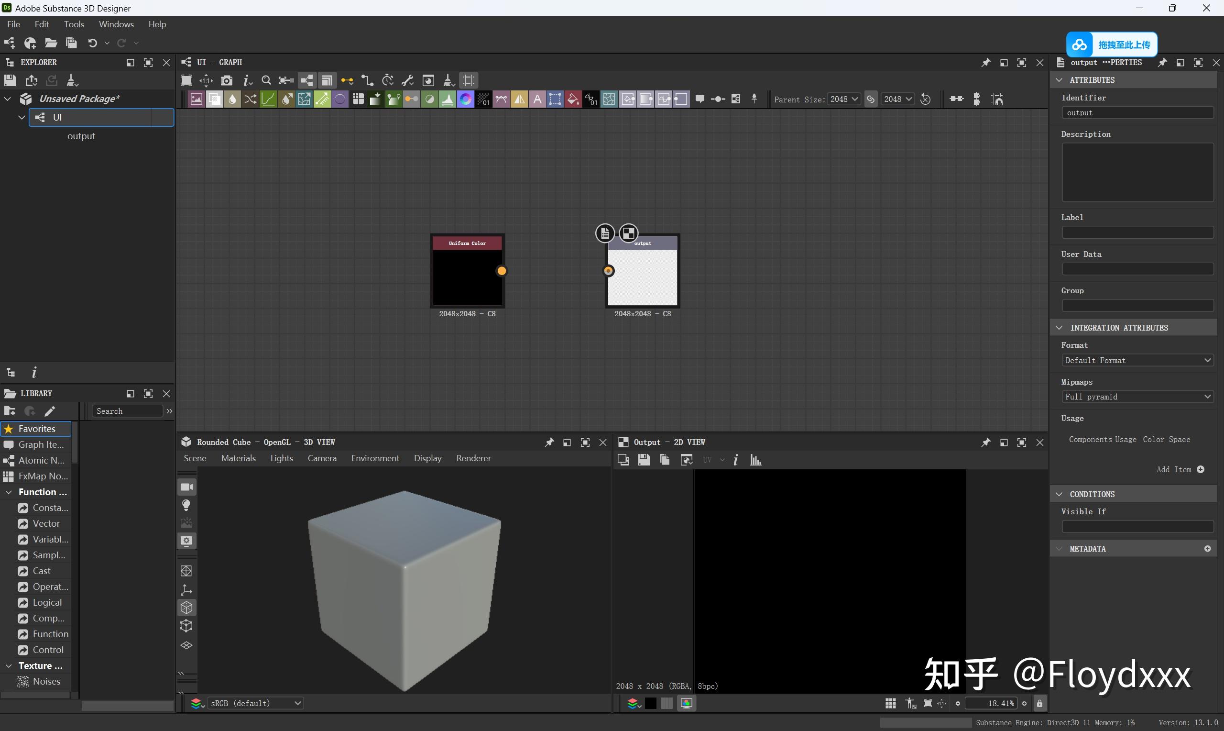Open the histogram view in the 2D View toolbar
This screenshot has width=1224, height=731.
(755, 460)
